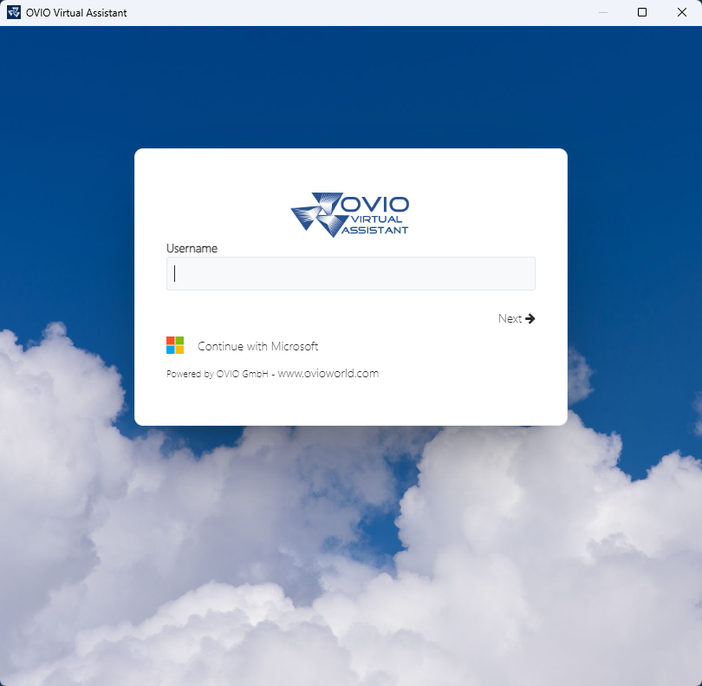
Task: Click Next to proceed with login
Action: tap(517, 318)
